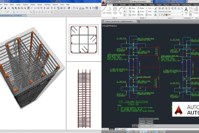Open the Fillet dropdown arrow
This screenshot has width=199, height=133.
(x=153, y=11)
